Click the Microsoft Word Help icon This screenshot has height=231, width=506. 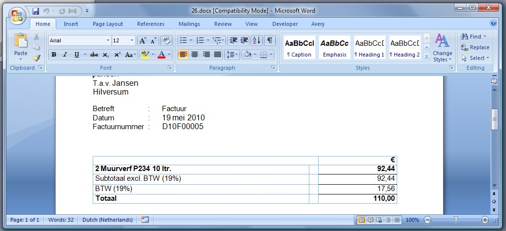pyautogui.click(x=493, y=23)
